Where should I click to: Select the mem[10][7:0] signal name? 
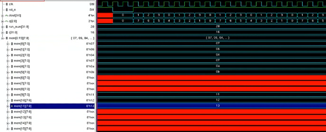tap(23, 100)
